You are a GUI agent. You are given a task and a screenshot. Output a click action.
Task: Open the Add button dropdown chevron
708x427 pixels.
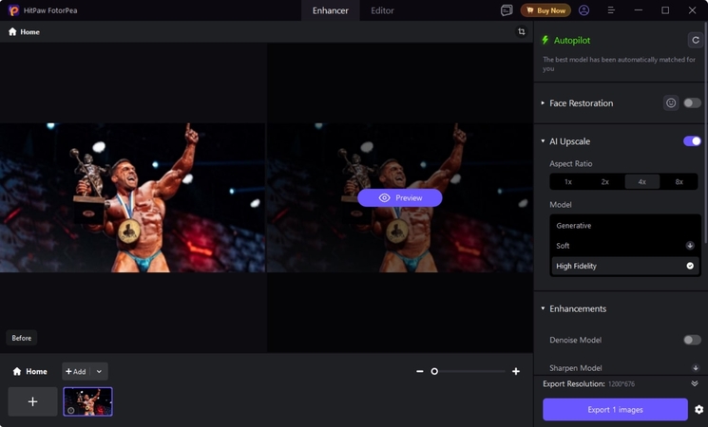pyautogui.click(x=99, y=372)
